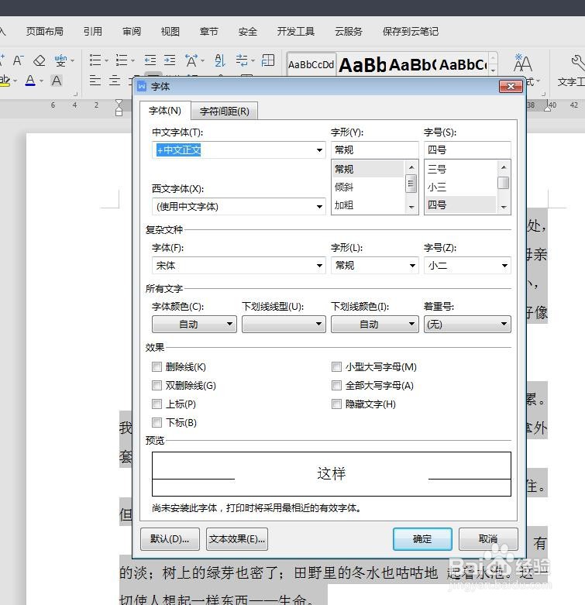Click 保存到云笔记 in the ribbon
The image size is (585, 605).
(411, 31)
